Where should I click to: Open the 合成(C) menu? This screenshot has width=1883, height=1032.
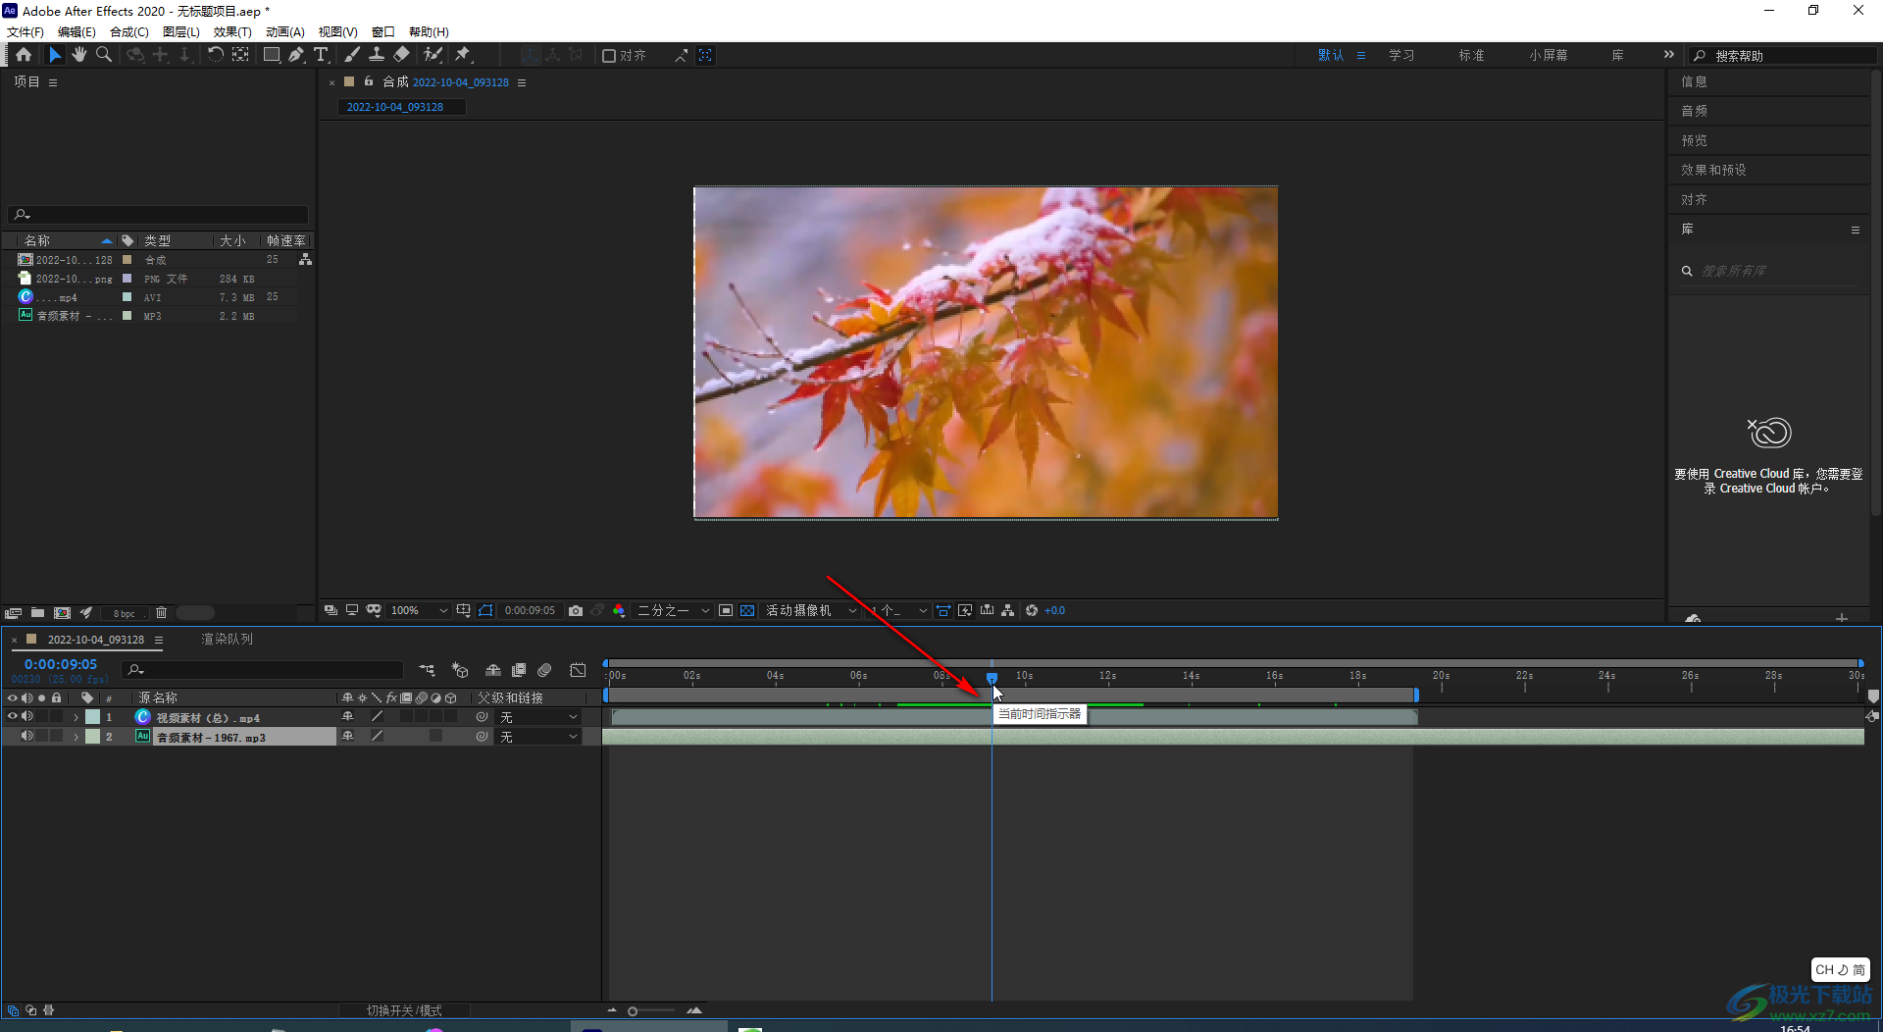click(x=128, y=31)
